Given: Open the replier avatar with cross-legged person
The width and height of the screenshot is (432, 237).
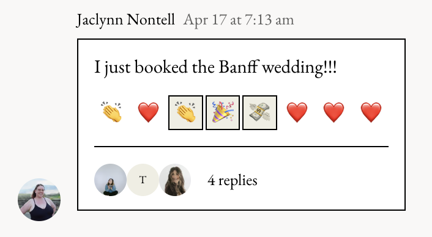Looking at the screenshot, I should pyautogui.click(x=111, y=180).
